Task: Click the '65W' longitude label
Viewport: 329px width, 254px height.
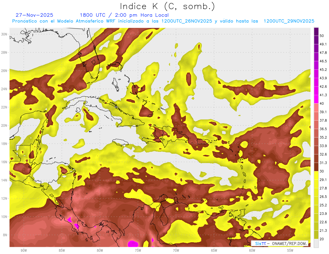Action: [x=214, y=251]
